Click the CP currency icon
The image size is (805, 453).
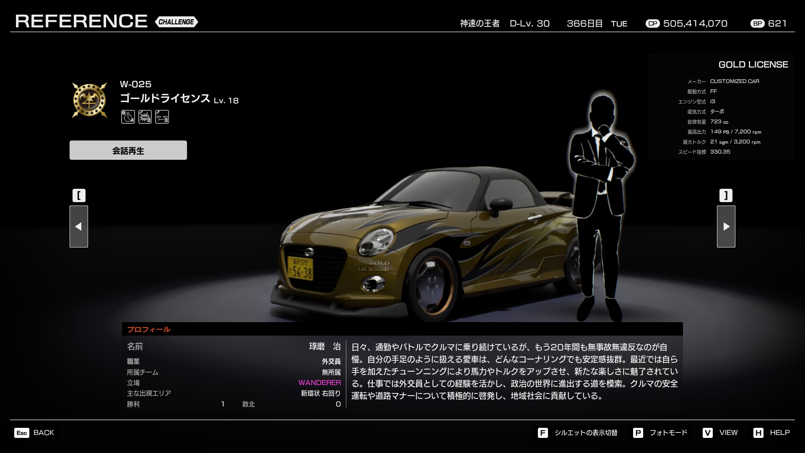pyautogui.click(x=652, y=23)
